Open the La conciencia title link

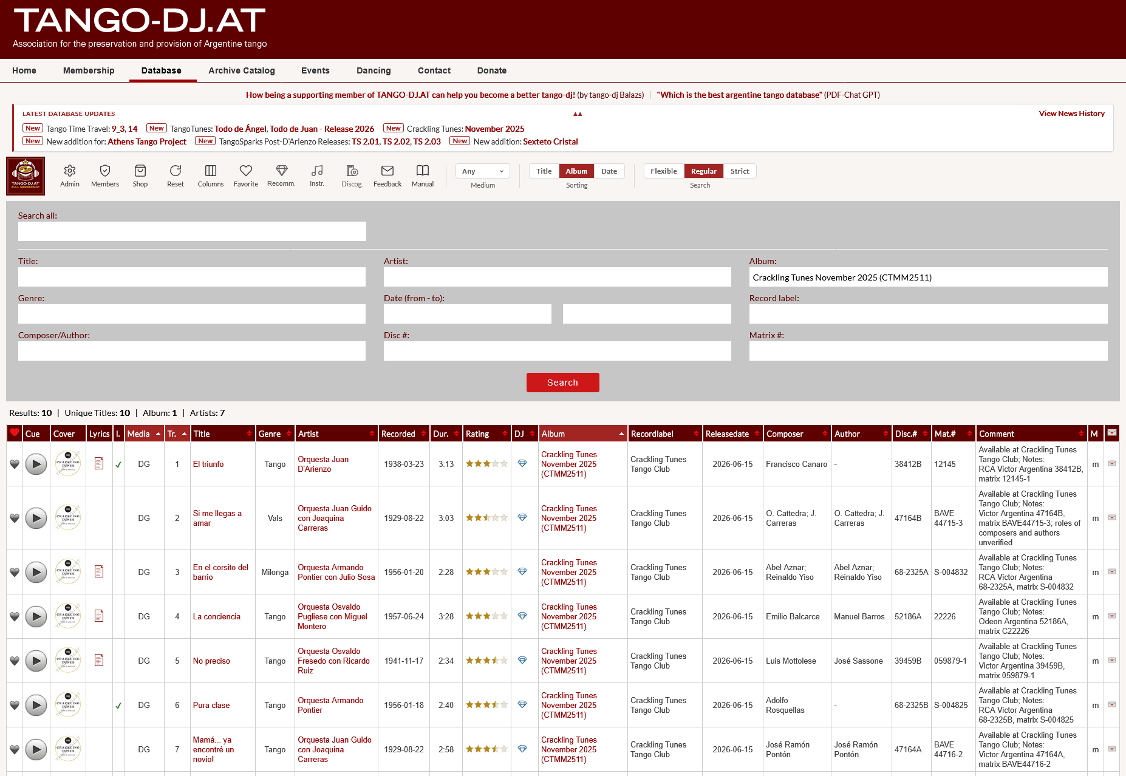217,616
